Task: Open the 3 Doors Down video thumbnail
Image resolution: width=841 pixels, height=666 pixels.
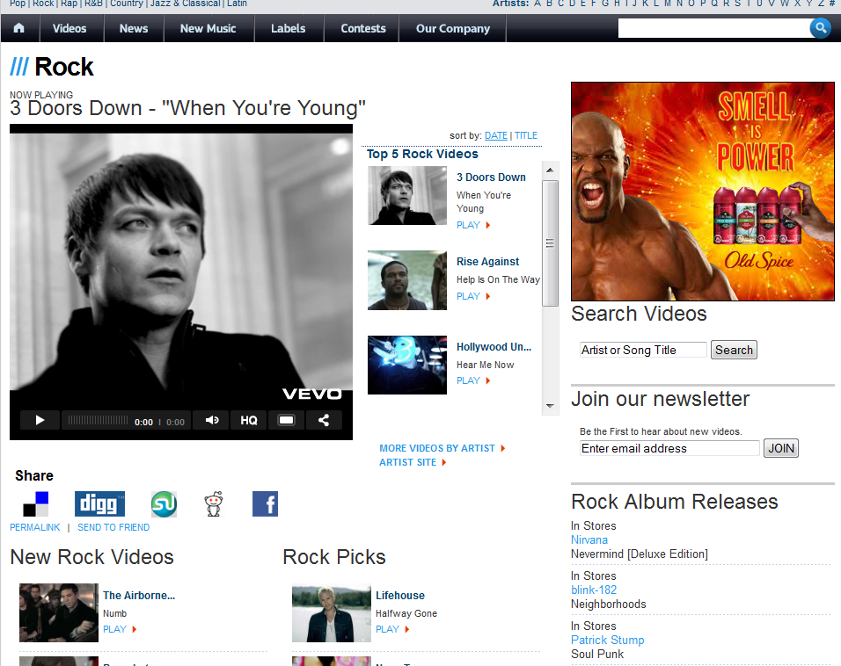Action: 407,196
